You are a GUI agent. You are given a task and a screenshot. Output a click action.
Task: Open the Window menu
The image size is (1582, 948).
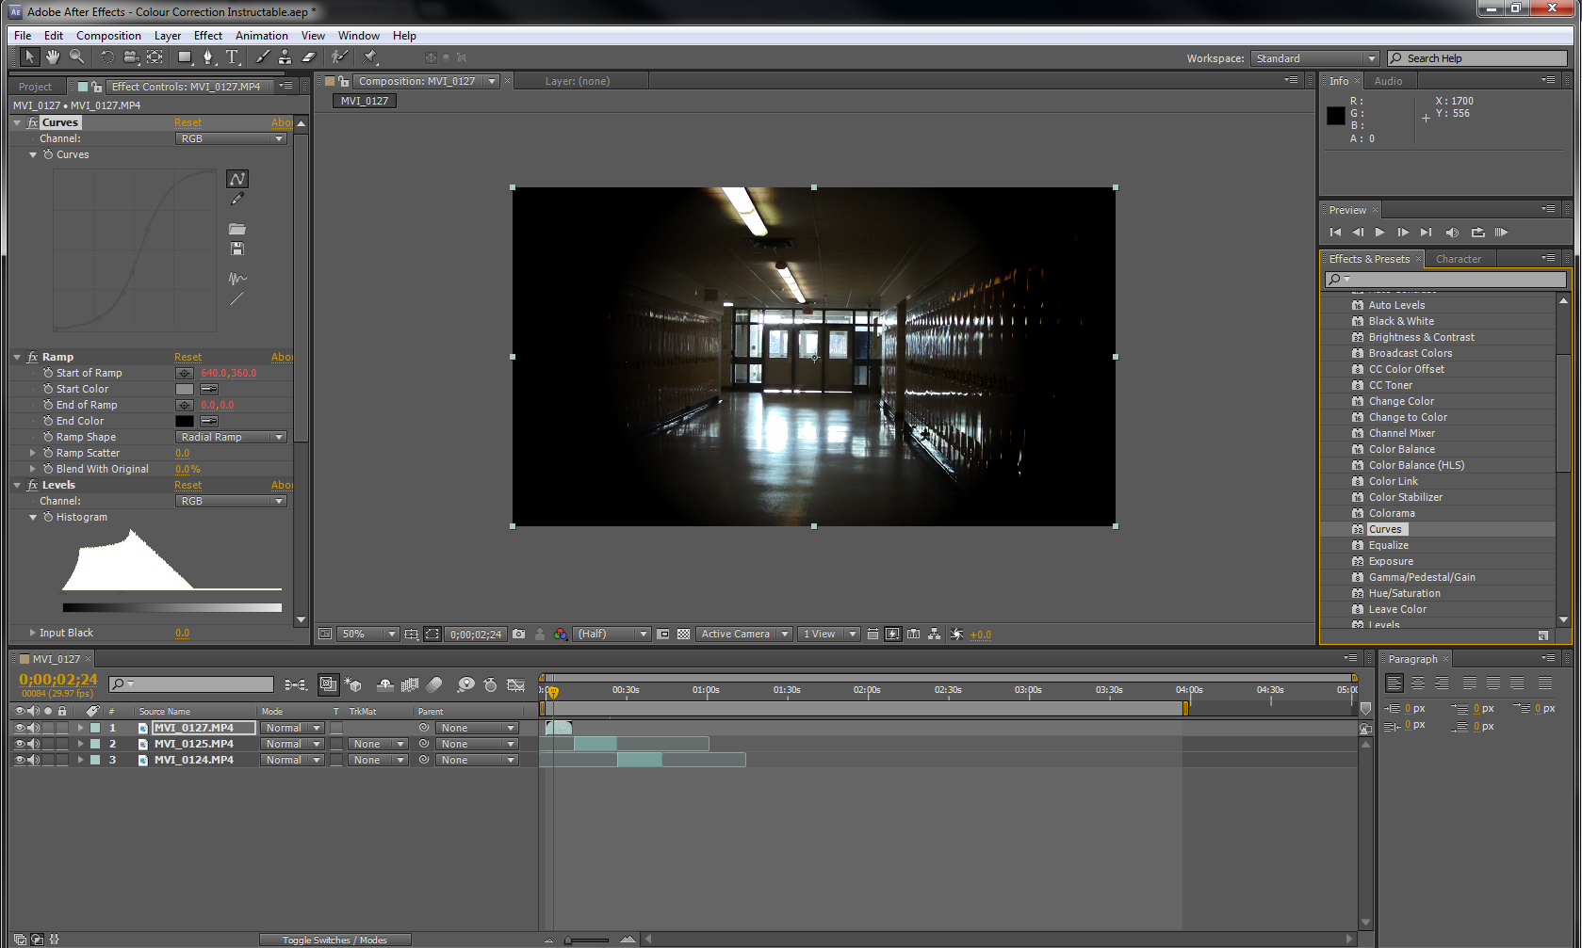(x=359, y=36)
